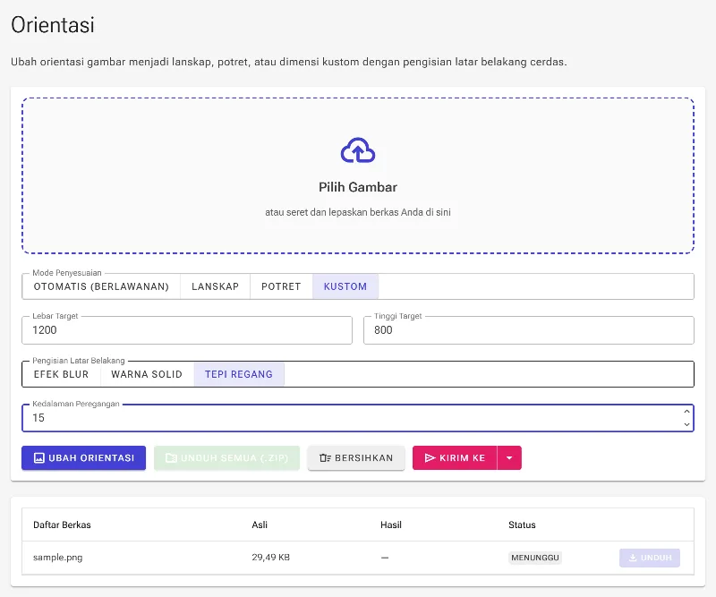Open the Kirim Ke dropdown arrow
This screenshot has height=597, width=716.
509,457
